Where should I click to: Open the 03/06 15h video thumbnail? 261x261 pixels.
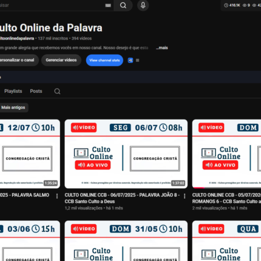click(30, 241)
